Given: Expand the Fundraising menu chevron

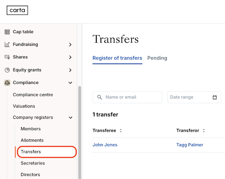Looking at the screenshot, I should pos(70,45).
